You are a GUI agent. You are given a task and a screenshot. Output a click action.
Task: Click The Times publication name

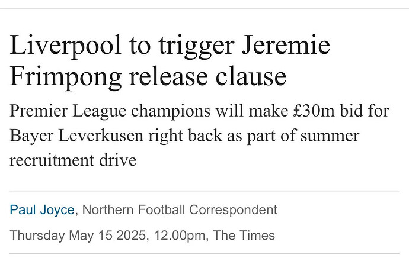(x=244, y=235)
